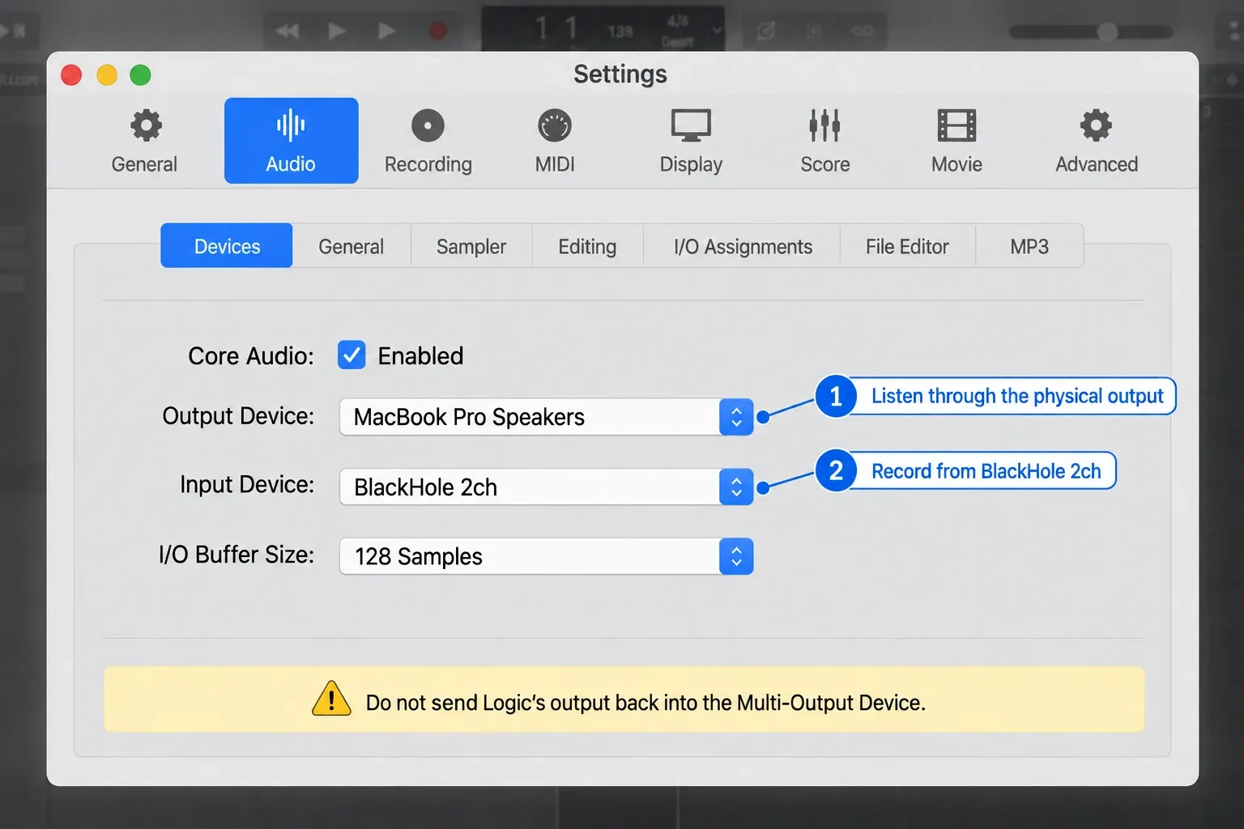
Task: Click the Multi-Output Device warning text
Action: [645, 703]
